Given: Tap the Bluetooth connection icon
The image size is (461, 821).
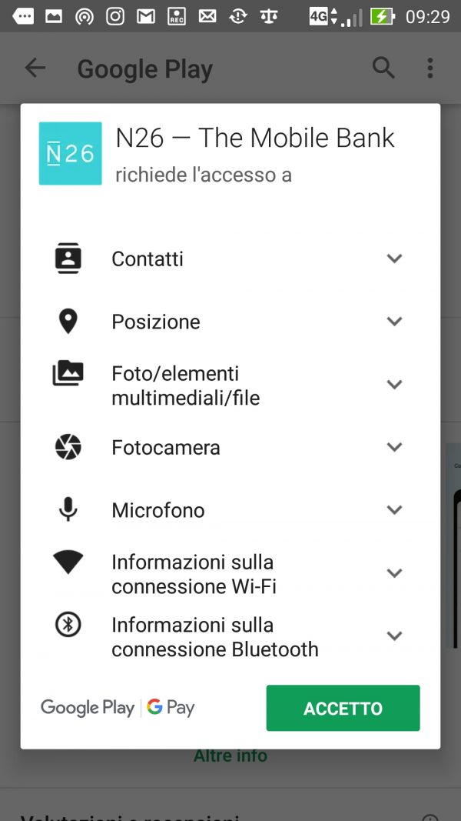Looking at the screenshot, I should tap(68, 625).
